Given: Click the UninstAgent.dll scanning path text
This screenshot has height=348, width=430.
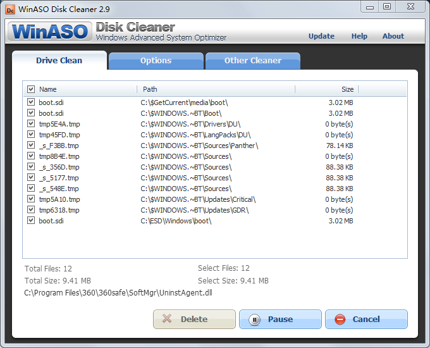Looking at the screenshot, I should pyautogui.click(x=118, y=293).
